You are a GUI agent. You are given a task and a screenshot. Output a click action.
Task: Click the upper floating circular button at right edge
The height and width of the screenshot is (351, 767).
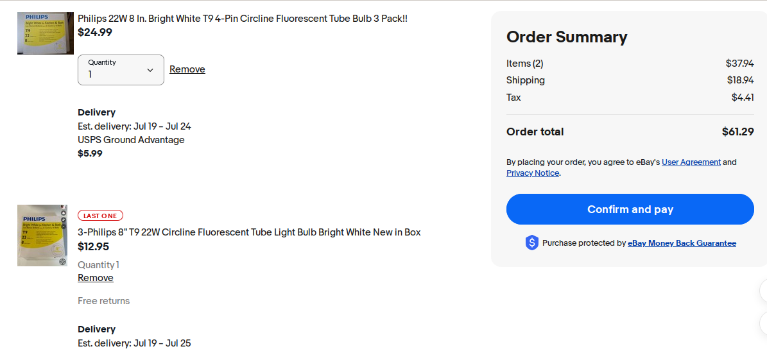click(x=764, y=291)
